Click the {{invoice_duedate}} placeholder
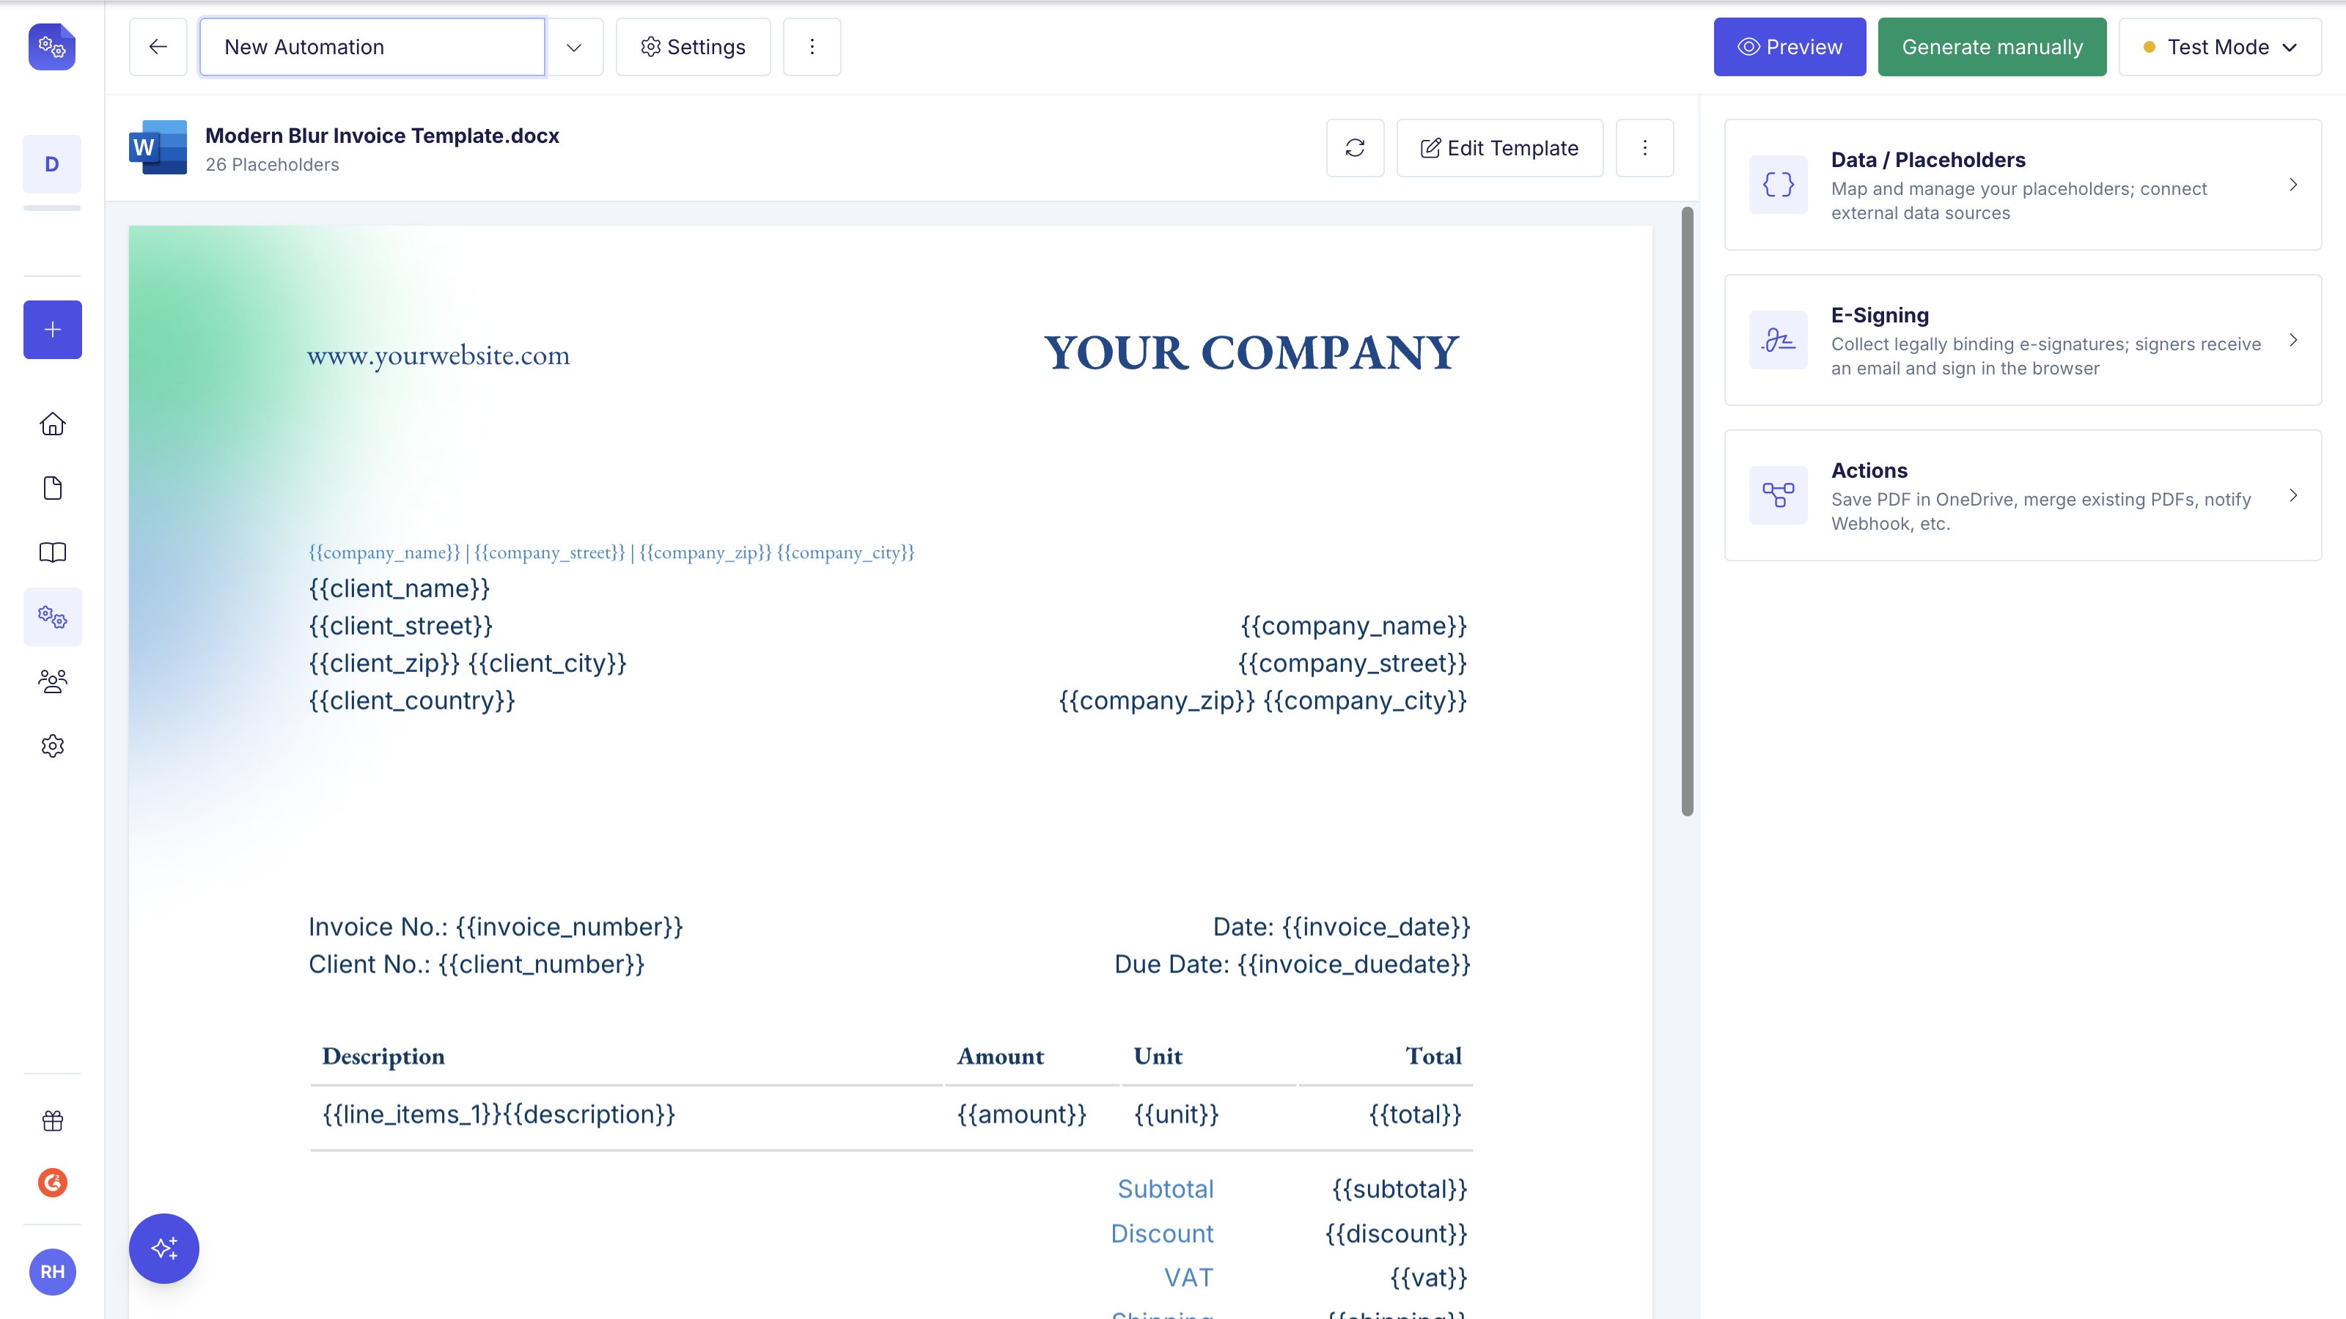This screenshot has width=2346, height=1319. point(1353,964)
